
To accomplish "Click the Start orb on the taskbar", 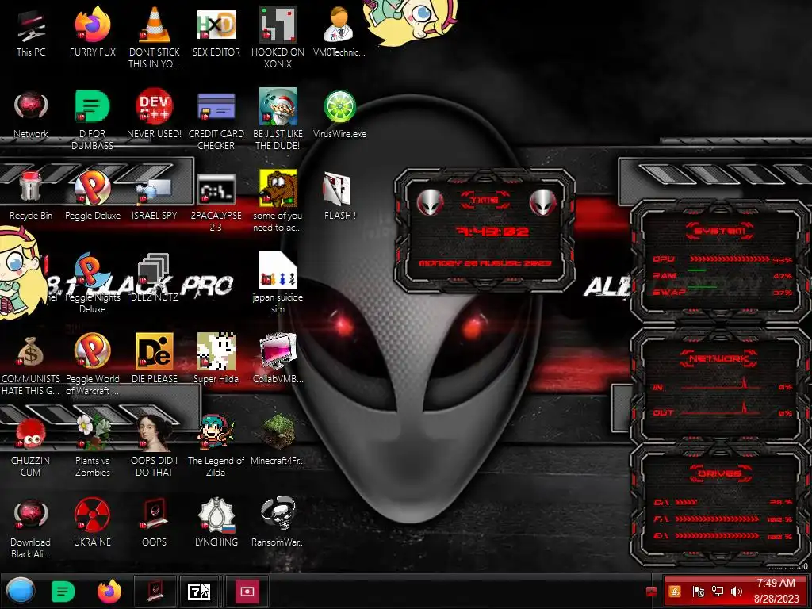I will pyautogui.click(x=21, y=591).
